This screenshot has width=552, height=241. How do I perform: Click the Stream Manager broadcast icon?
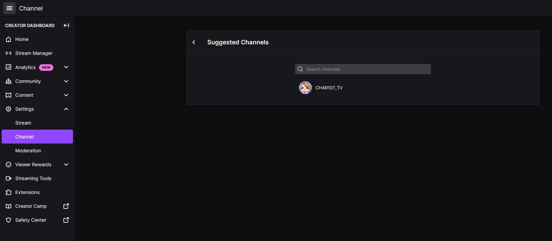pyautogui.click(x=8, y=53)
